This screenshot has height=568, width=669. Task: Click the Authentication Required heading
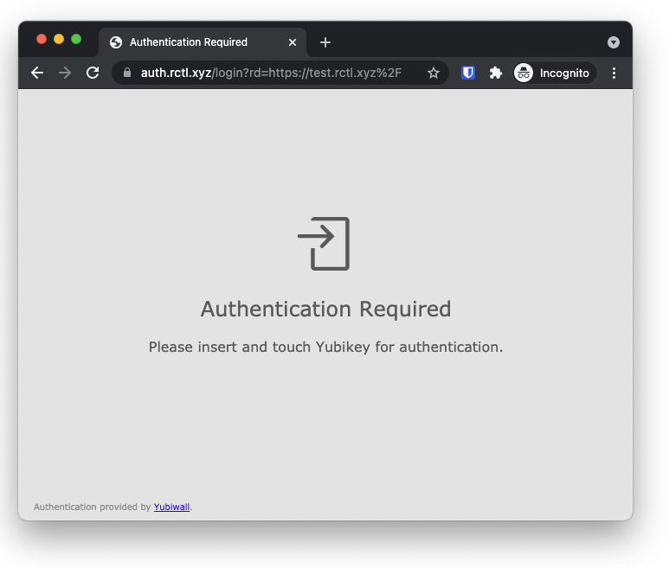click(x=325, y=309)
